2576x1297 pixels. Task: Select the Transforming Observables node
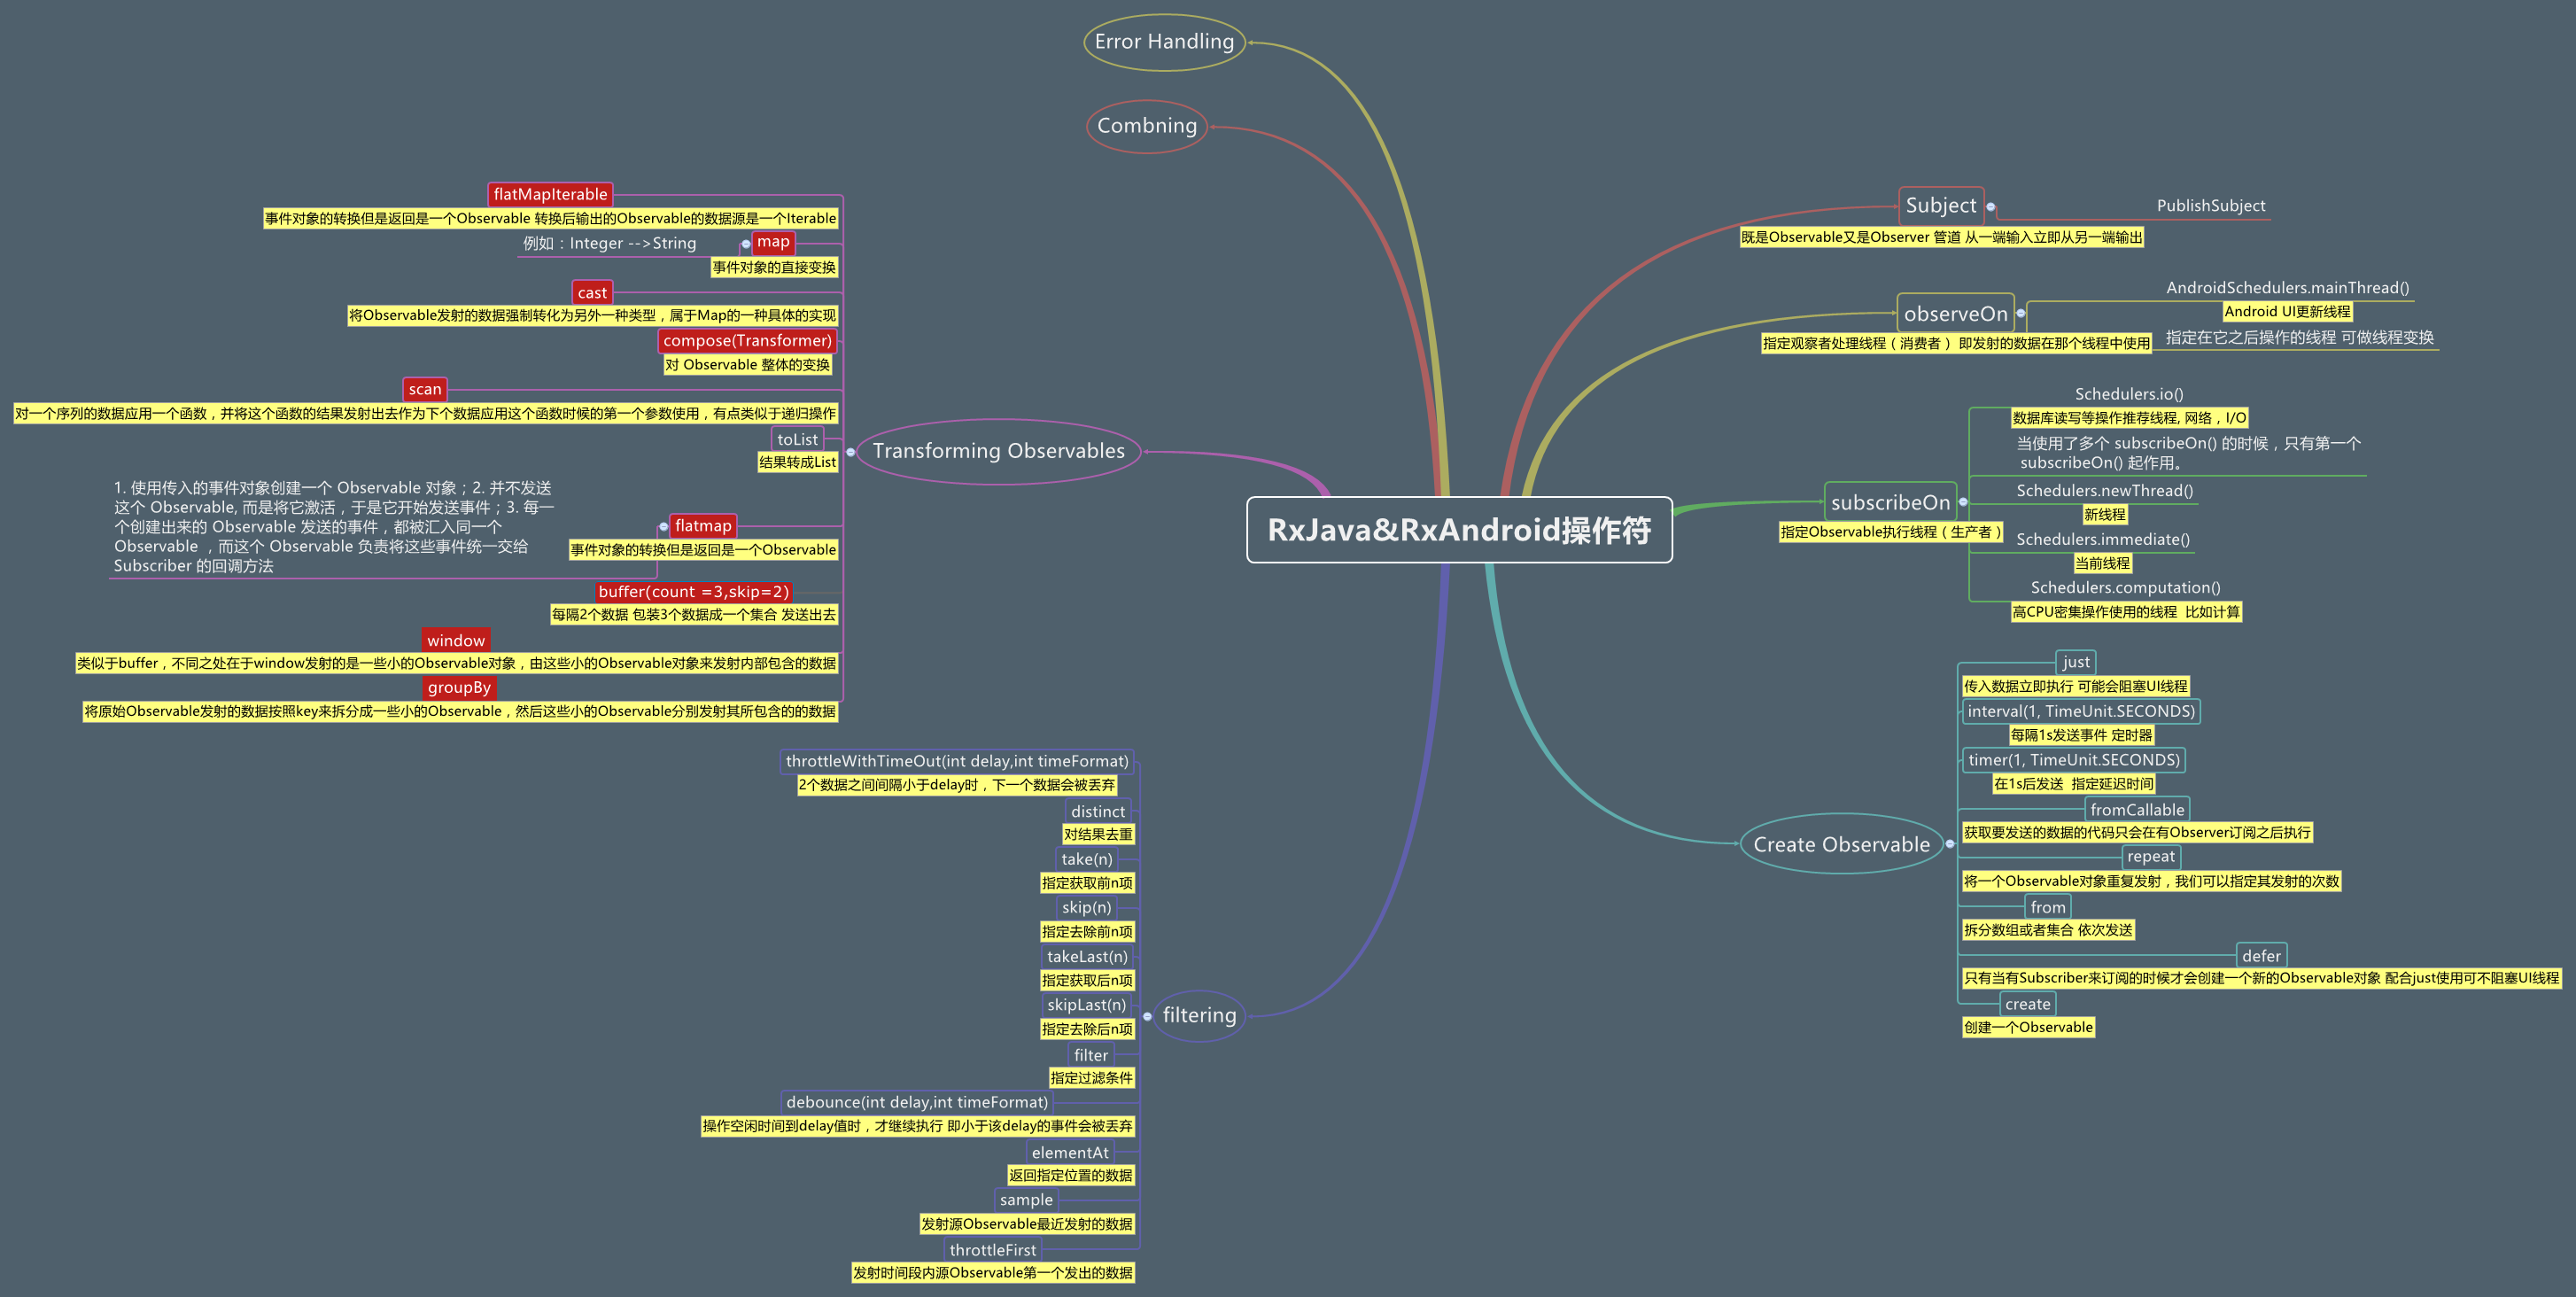click(x=998, y=451)
